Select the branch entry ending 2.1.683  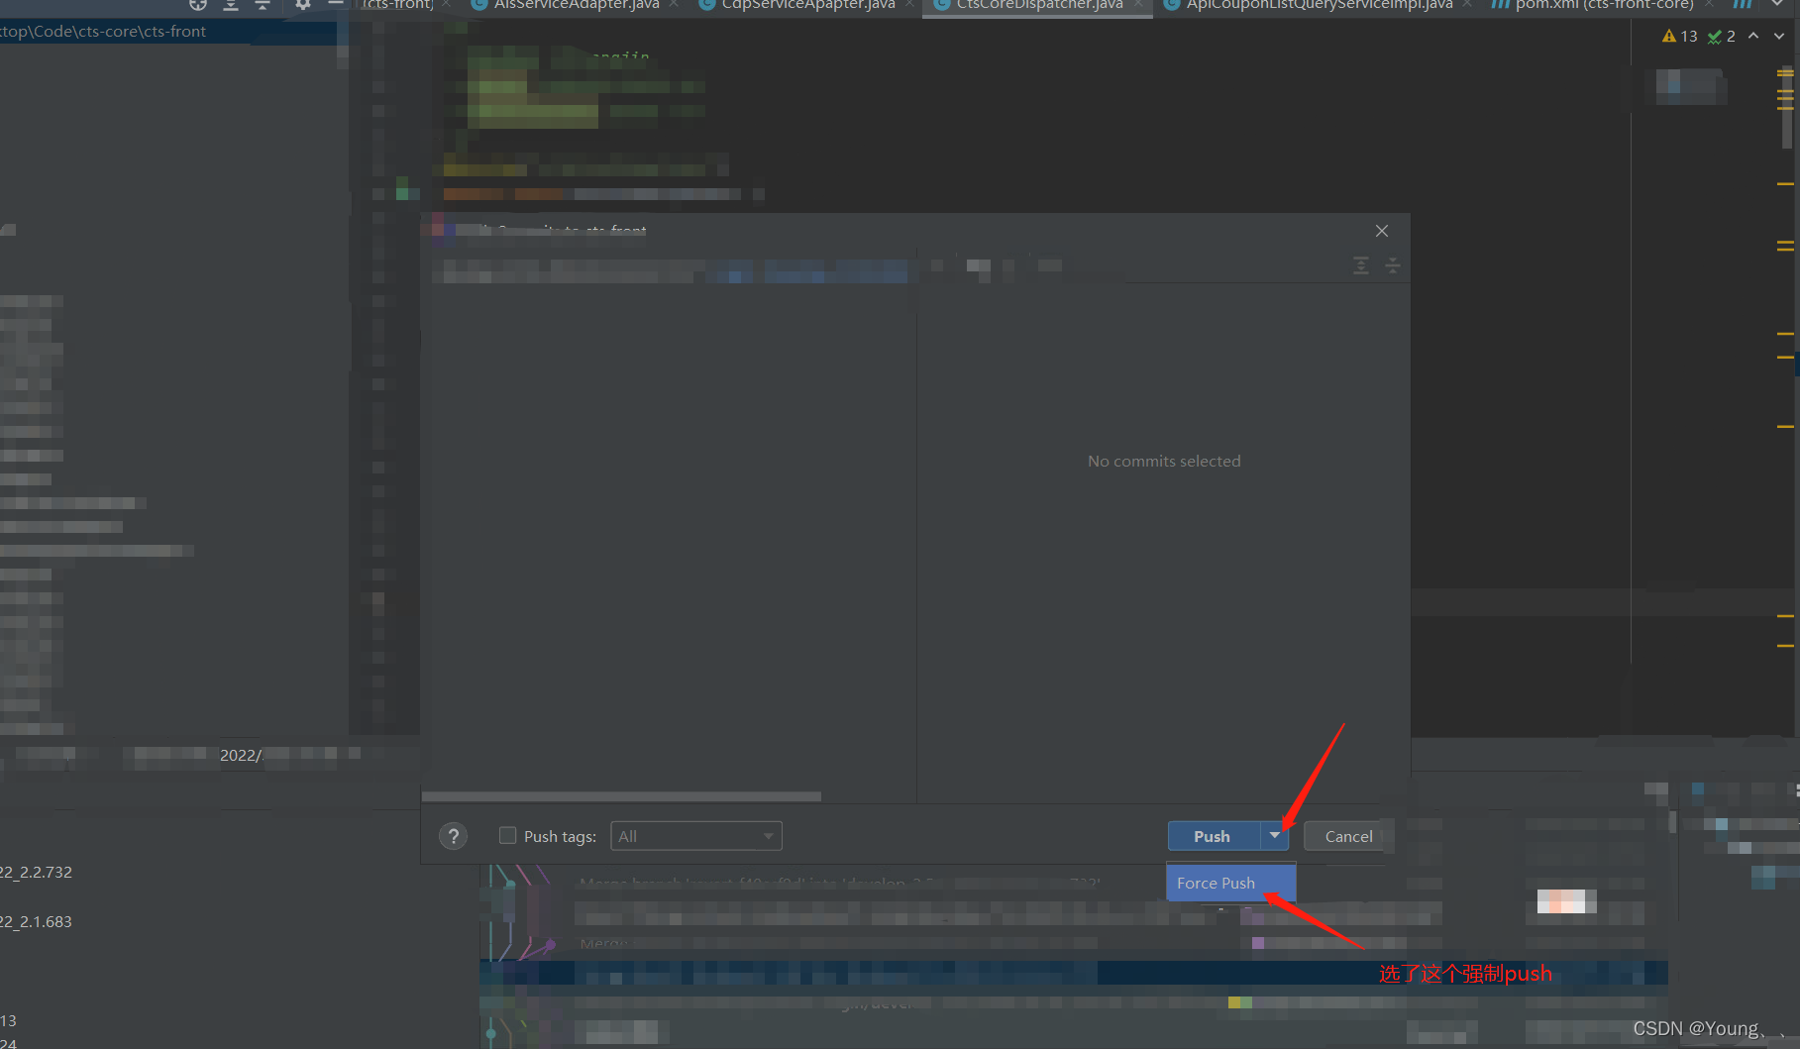tap(37, 921)
